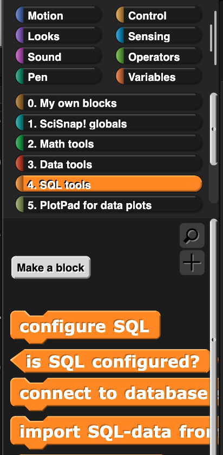Choose the Sound category
Image resolution: width=223 pixels, height=455 pixels.
coord(58,56)
